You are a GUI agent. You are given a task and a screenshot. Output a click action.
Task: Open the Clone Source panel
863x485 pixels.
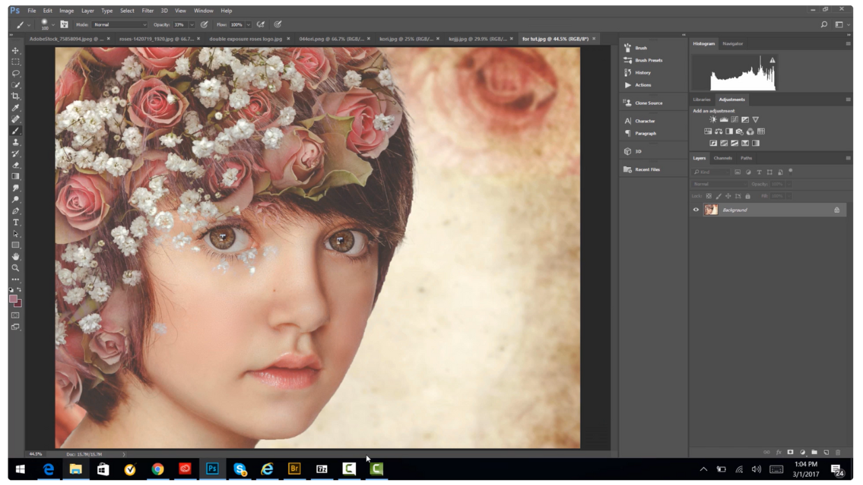click(648, 103)
